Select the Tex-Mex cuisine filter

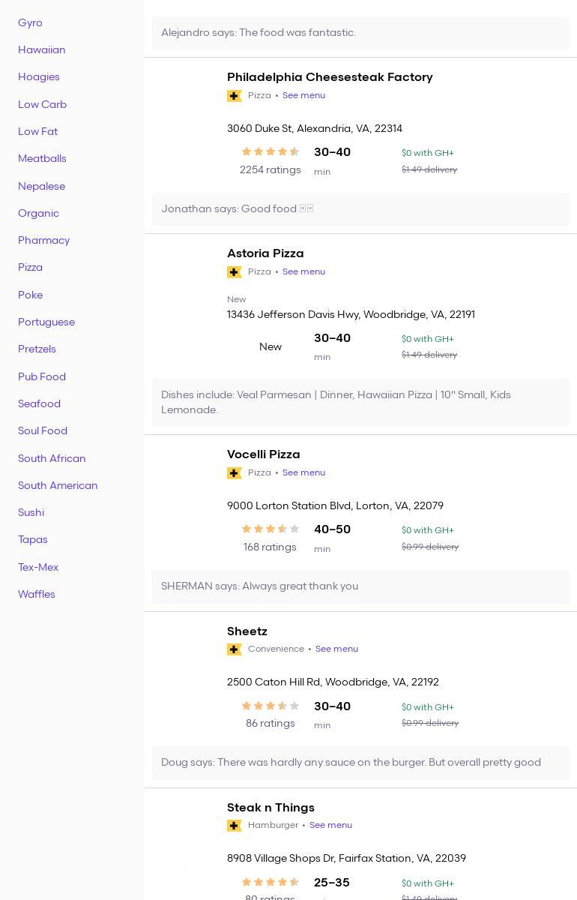38,568
